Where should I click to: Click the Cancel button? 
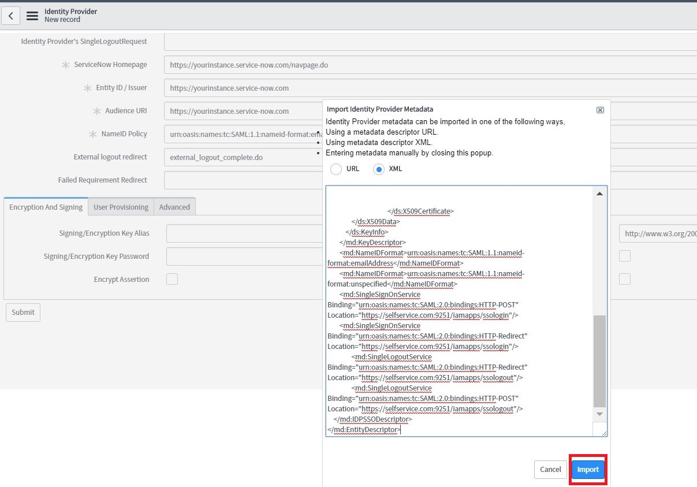550,469
